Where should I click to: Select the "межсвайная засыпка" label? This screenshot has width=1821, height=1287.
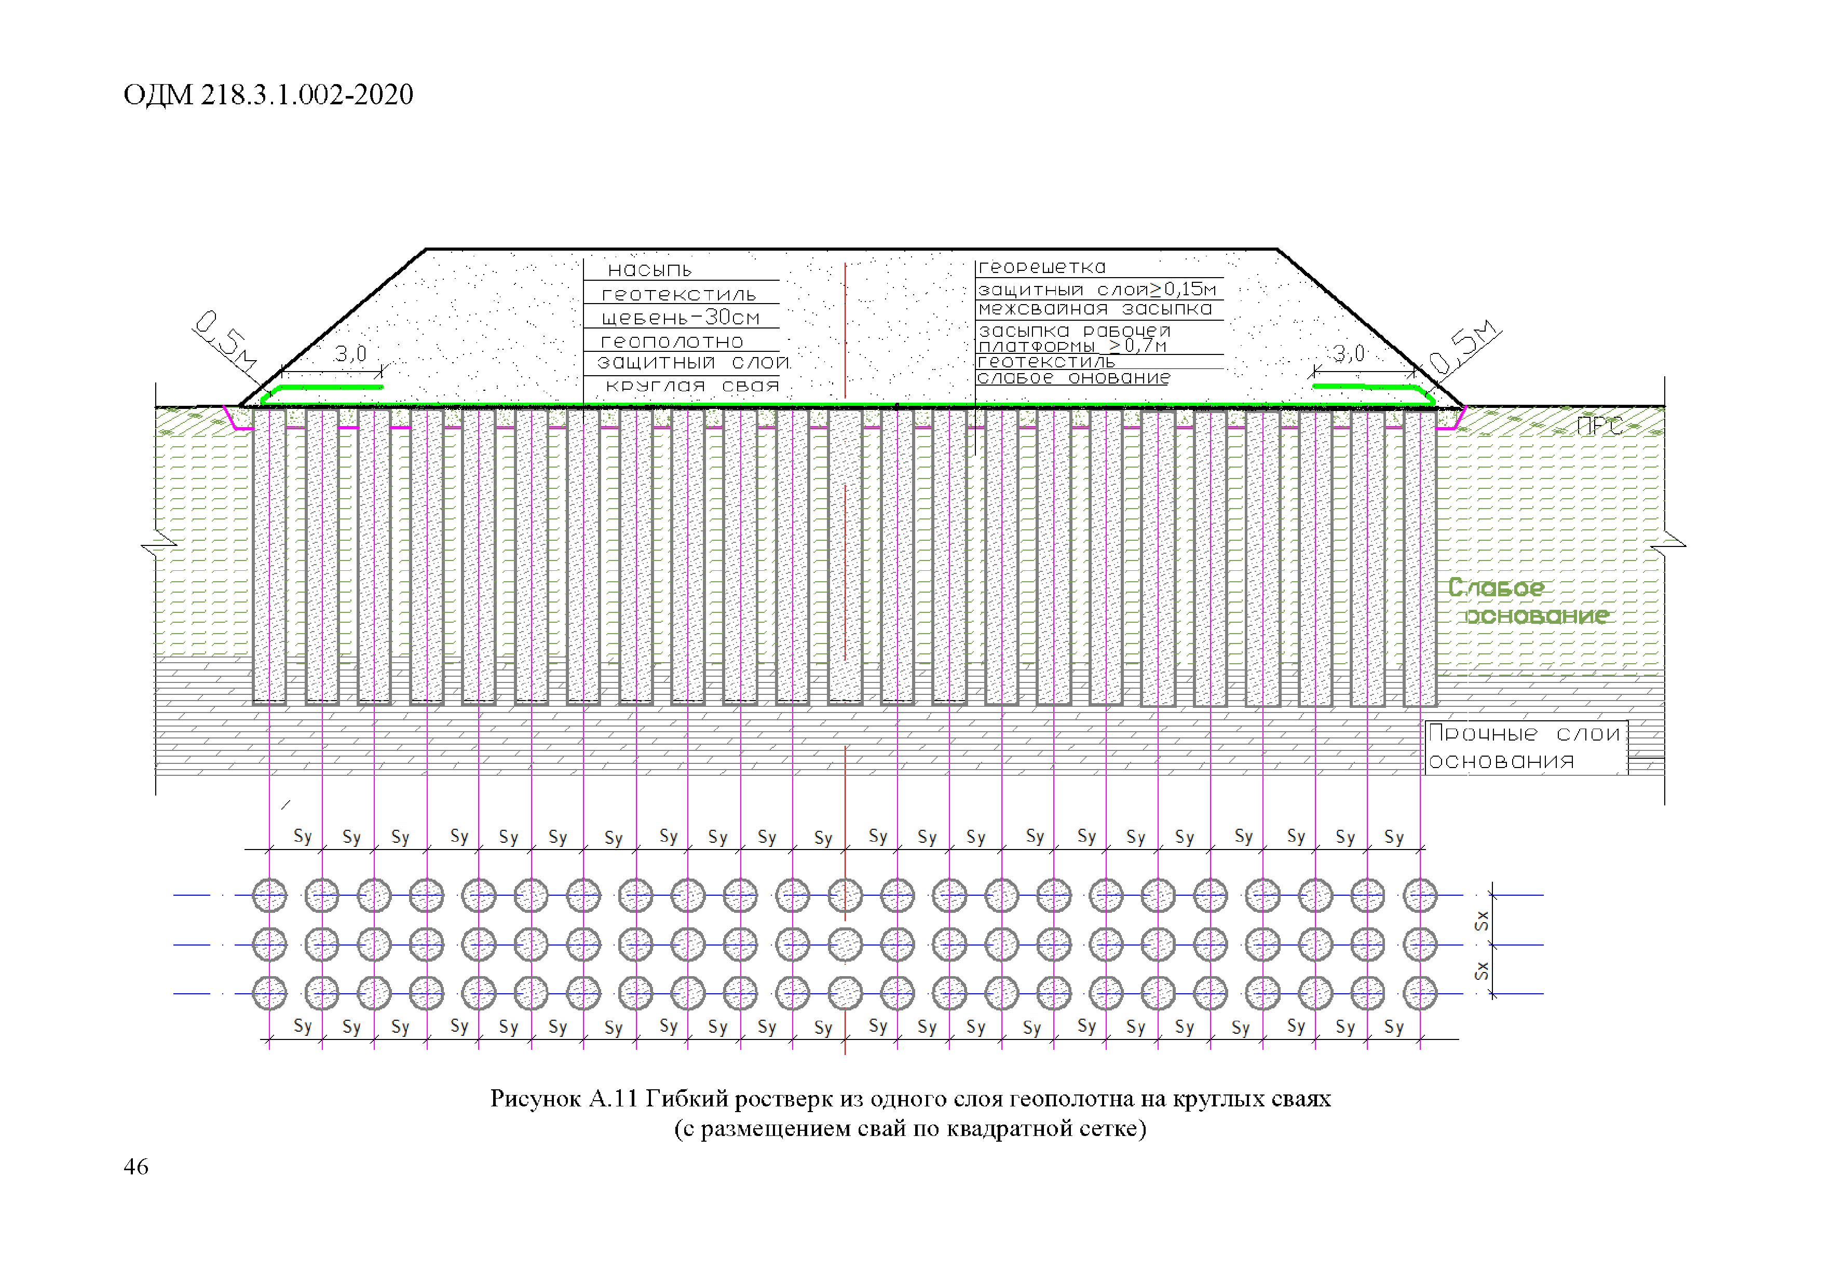pyautogui.click(x=1095, y=308)
